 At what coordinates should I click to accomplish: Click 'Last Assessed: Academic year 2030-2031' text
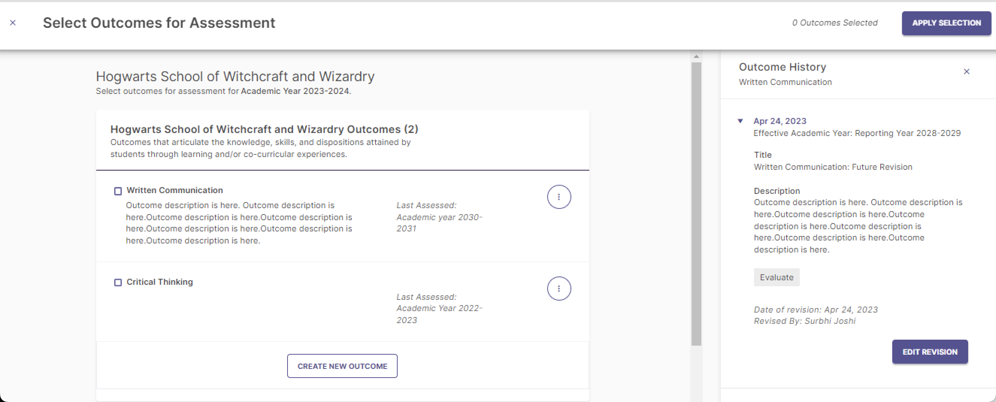439,217
